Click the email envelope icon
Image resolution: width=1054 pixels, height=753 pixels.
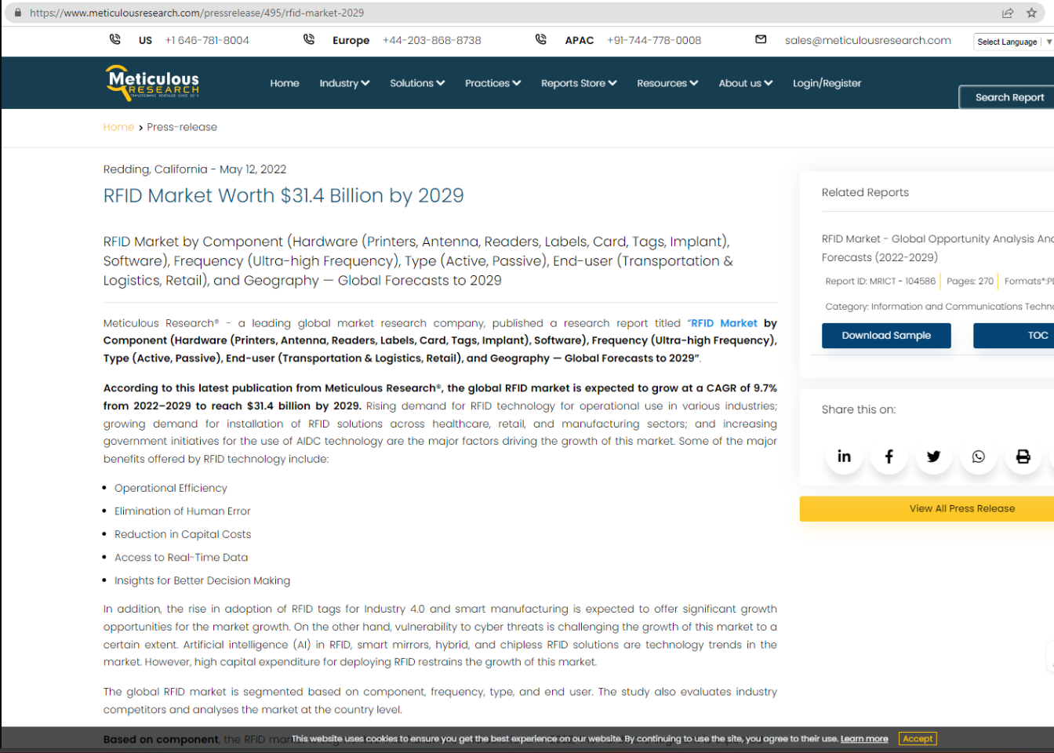pos(761,39)
